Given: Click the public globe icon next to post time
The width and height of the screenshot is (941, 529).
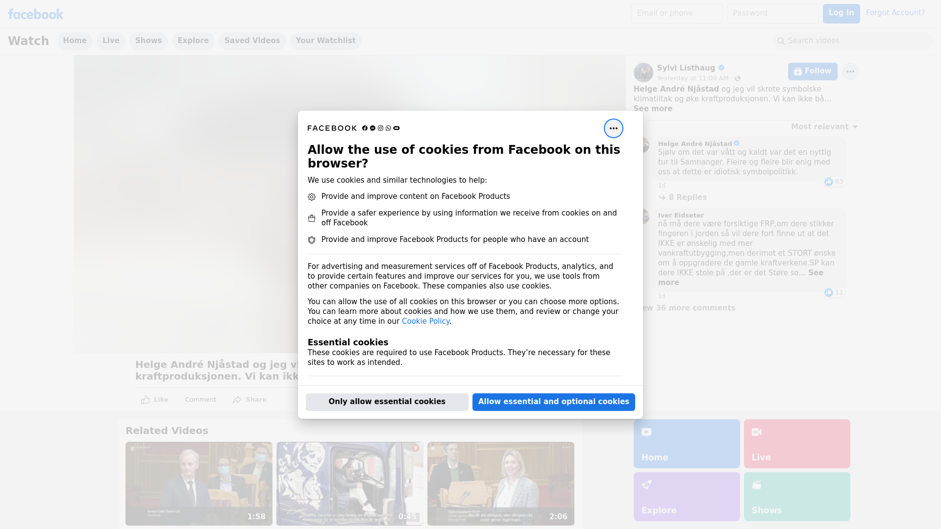Looking at the screenshot, I should click(738, 78).
